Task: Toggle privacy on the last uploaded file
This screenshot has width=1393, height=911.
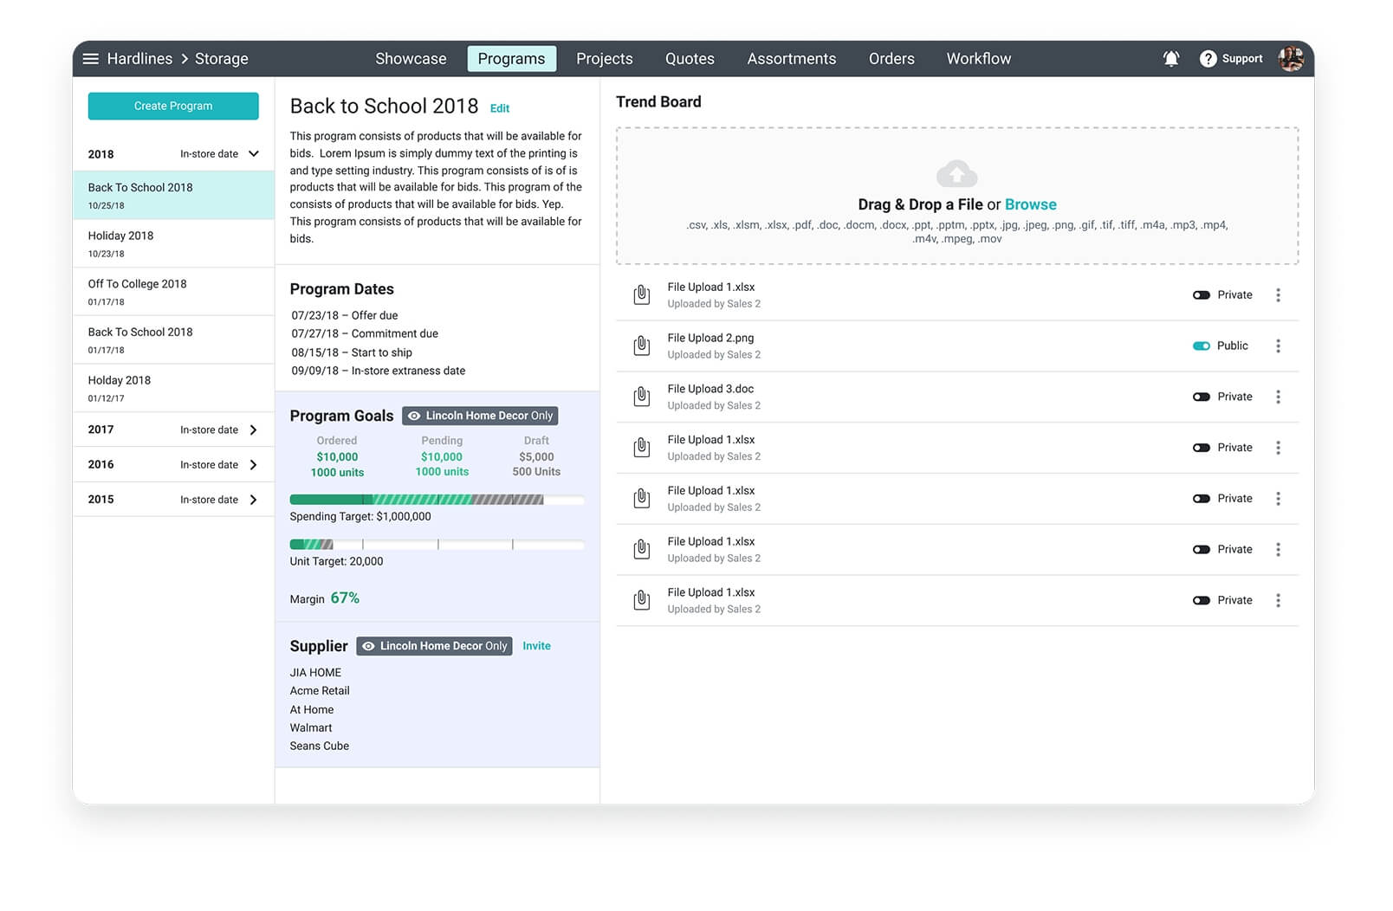Action: tap(1201, 599)
